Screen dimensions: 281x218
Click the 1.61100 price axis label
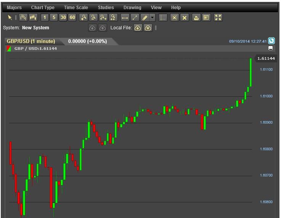[266, 70]
